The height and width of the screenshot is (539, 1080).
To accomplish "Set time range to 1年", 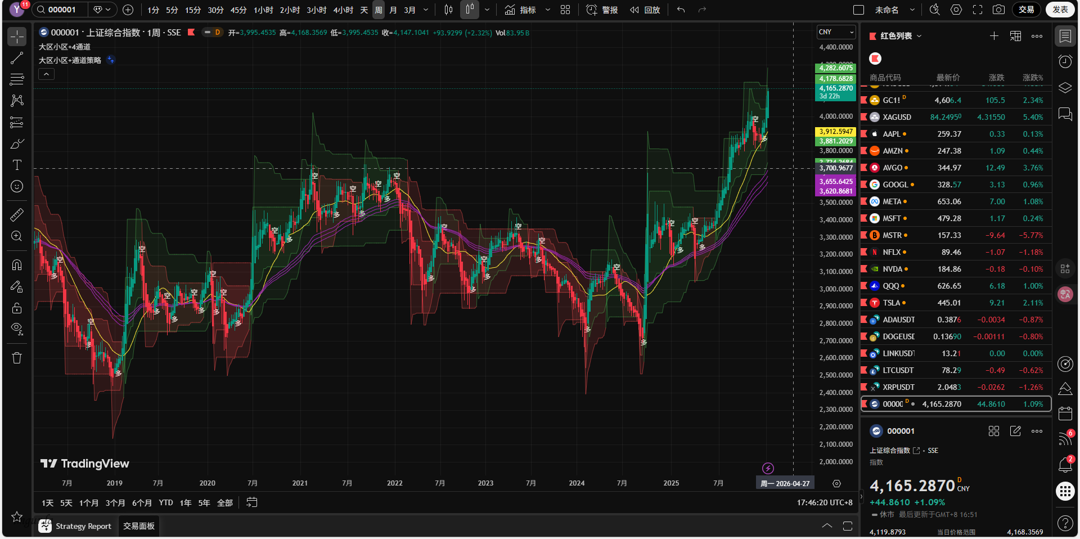I will (x=186, y=502).
